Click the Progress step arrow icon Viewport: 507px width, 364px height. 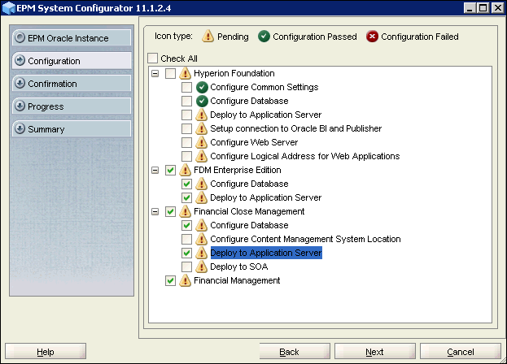(20, 106)
